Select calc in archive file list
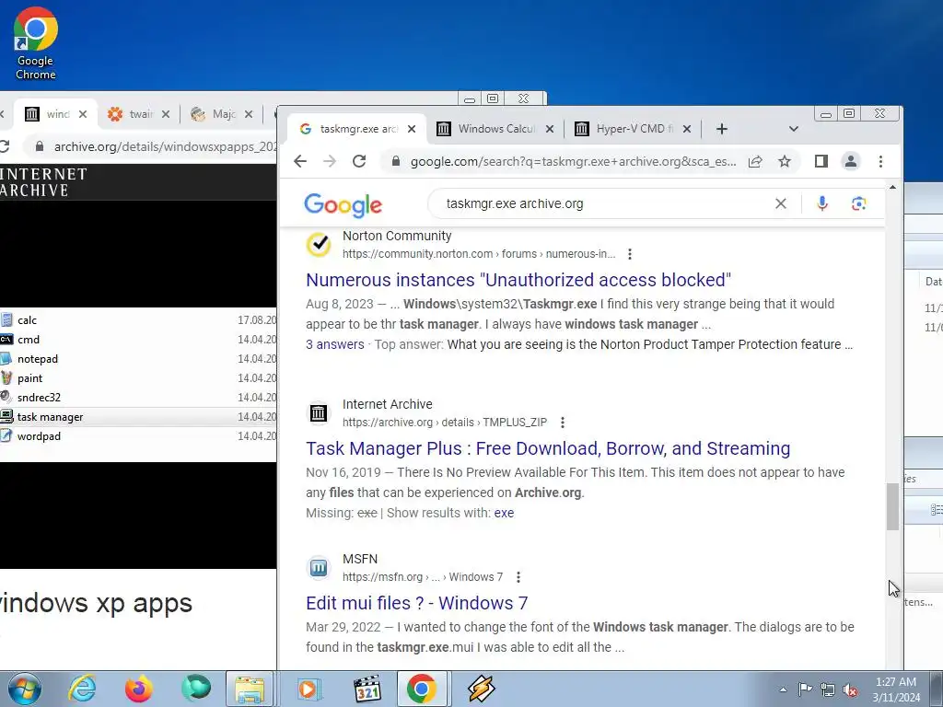Screen dimensions: 943x707 (x=27, y=320)
